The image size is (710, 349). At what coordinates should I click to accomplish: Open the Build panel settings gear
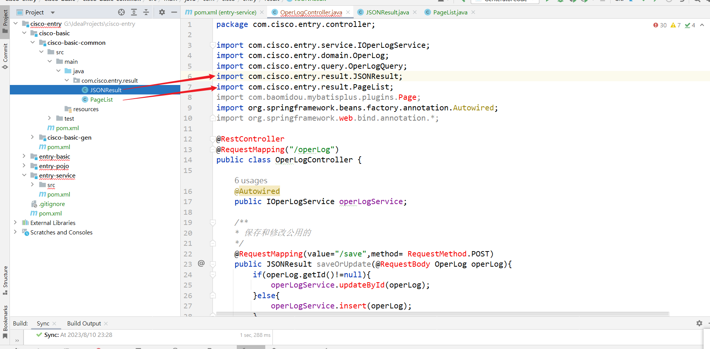click(x=699, y=323)
